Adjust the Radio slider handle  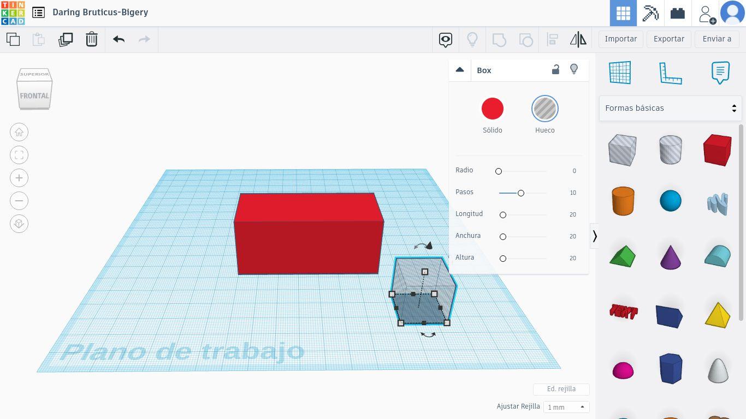pyautogui.click(x=499, y=171)
